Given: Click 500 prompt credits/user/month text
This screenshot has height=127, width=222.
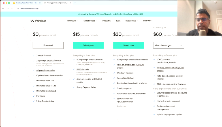Looking at the screenshot, I should point(132,60).
